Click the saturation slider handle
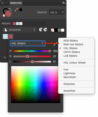Image resolution: width=98 pixels, height=117 pixels. click(27, 56)
